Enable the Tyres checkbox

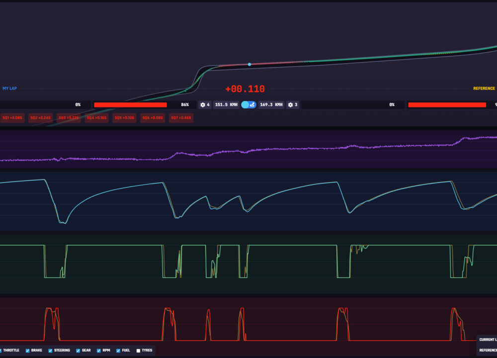click(138, 351)
